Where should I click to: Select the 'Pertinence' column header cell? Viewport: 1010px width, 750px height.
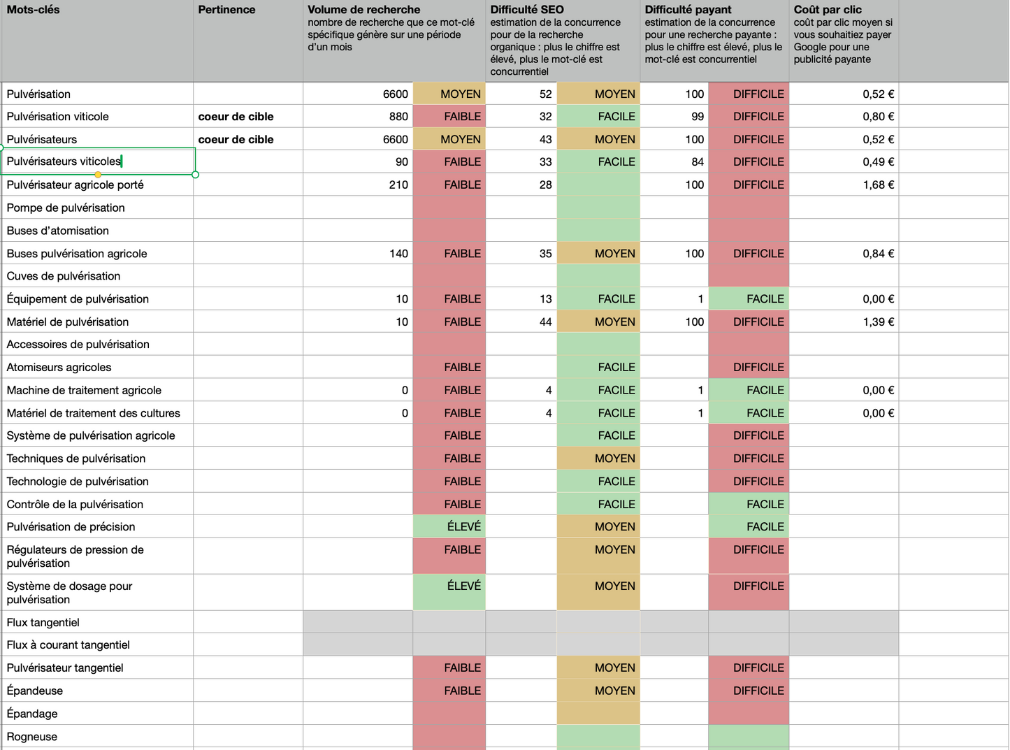tap(248, 41)
